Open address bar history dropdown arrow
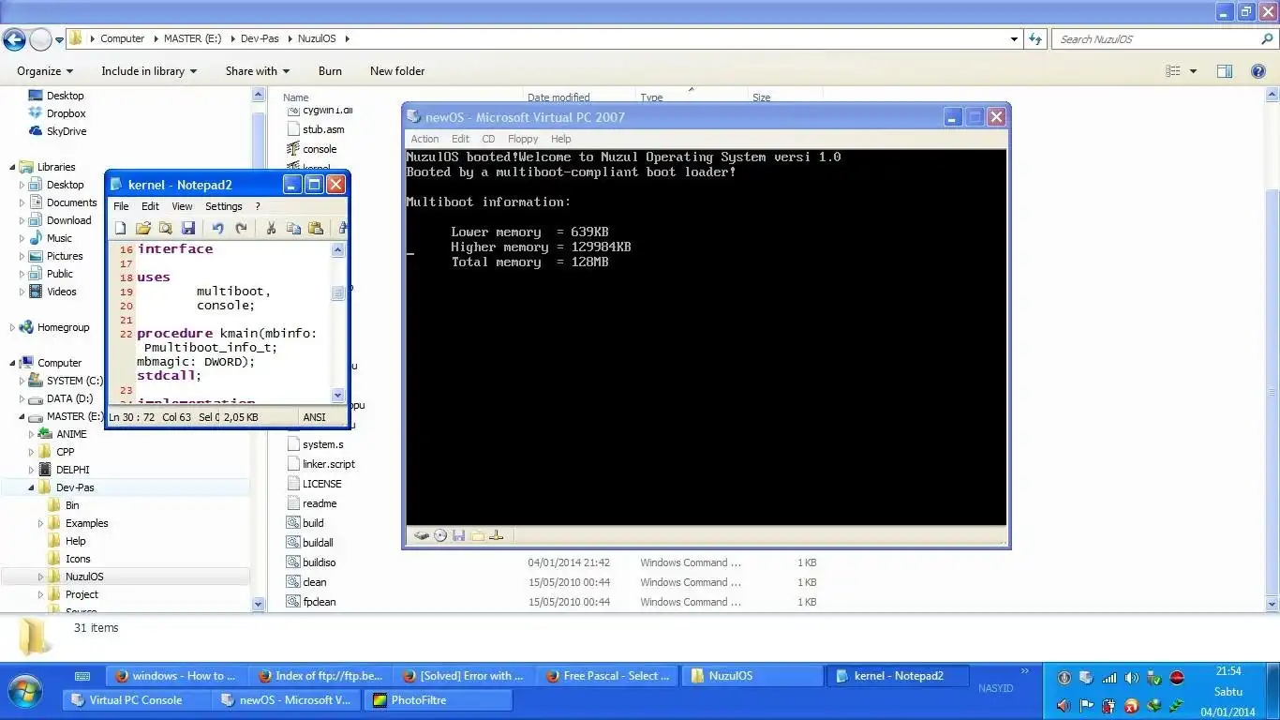The image size is (1280, 720). 1015,39
